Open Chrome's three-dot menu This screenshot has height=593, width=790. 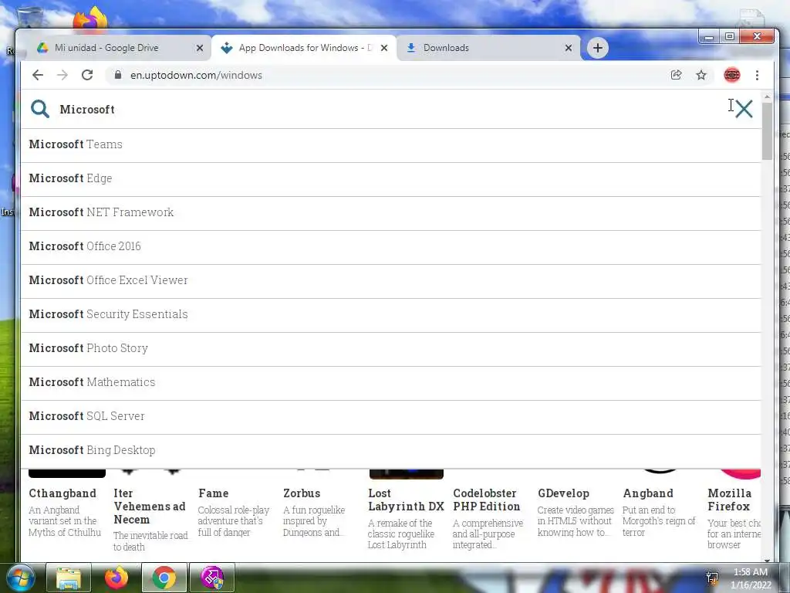[x=757, y=75]
